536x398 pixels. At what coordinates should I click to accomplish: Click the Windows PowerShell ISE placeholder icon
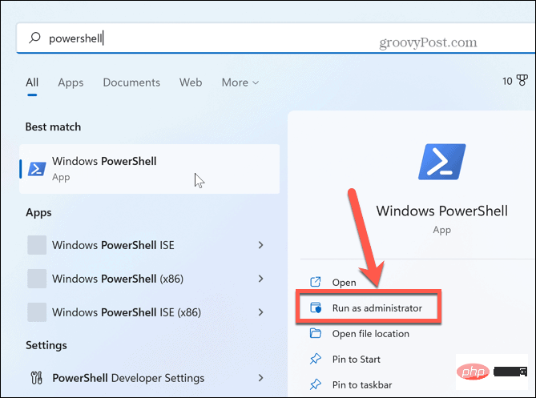click(37, 245)
